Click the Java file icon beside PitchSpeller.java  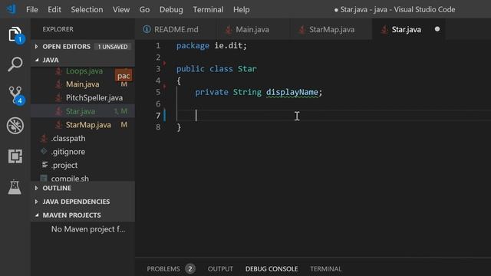coord(58,98)
